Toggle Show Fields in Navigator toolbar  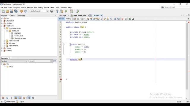click(x=7, y=98)
